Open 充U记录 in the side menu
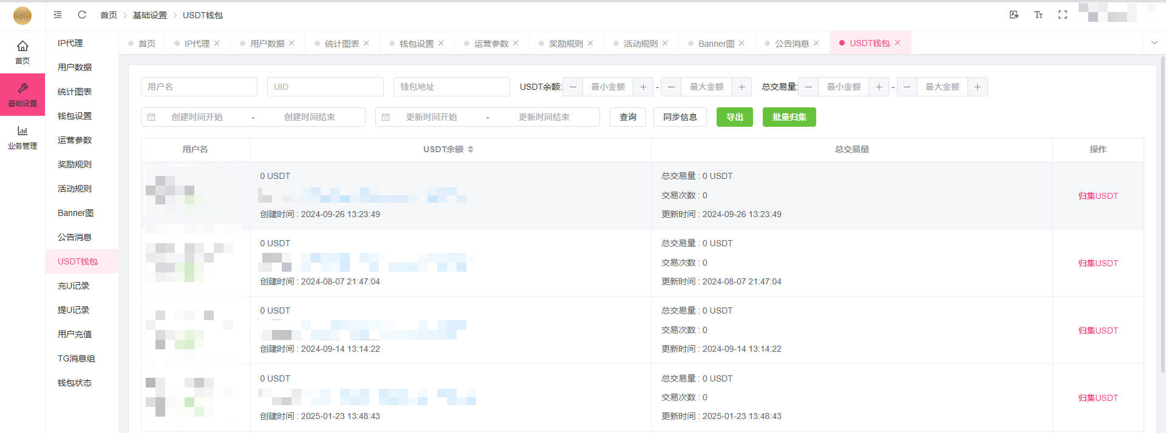This screenshot has height=433, width=1166. (x=73, y=286)
